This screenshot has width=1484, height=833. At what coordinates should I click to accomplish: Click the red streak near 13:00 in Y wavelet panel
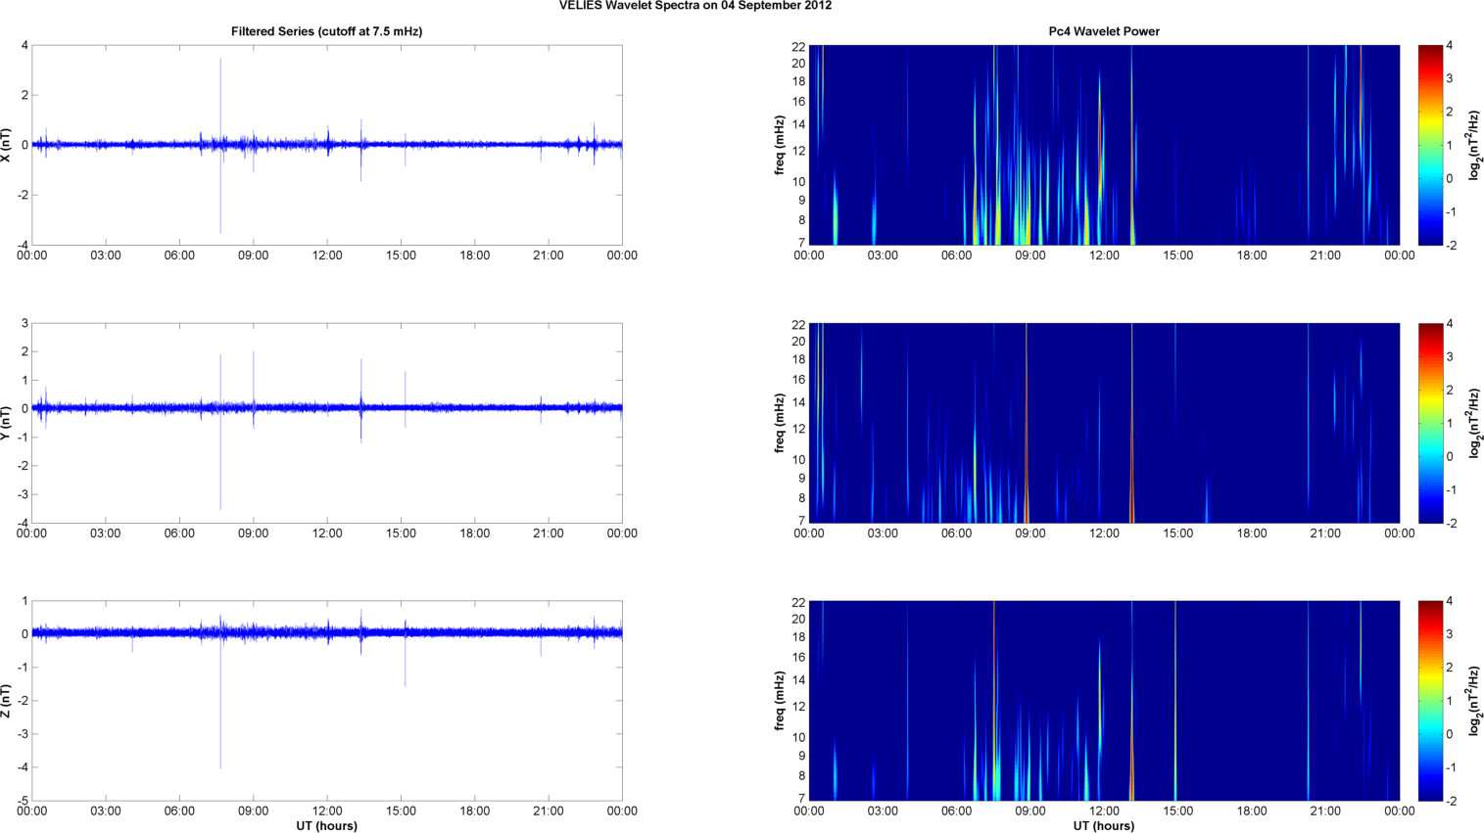1131,489
